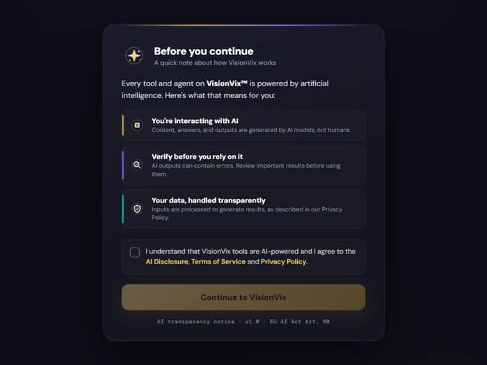487x365 pixels.
Task: Open the Terms of Service link
Action: [x=218, y=261]
